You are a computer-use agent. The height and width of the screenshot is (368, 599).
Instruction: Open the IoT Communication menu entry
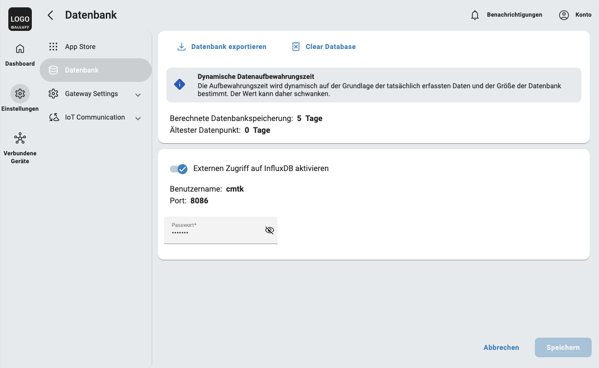94,118
